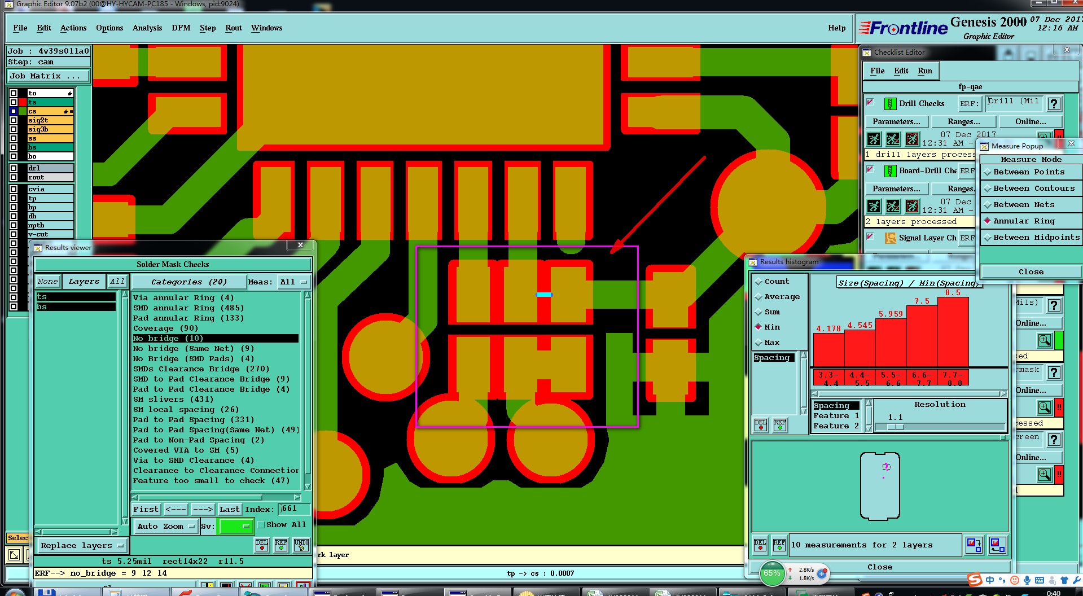Click REF icon below Spacing list in histogram

coord(780,424)
